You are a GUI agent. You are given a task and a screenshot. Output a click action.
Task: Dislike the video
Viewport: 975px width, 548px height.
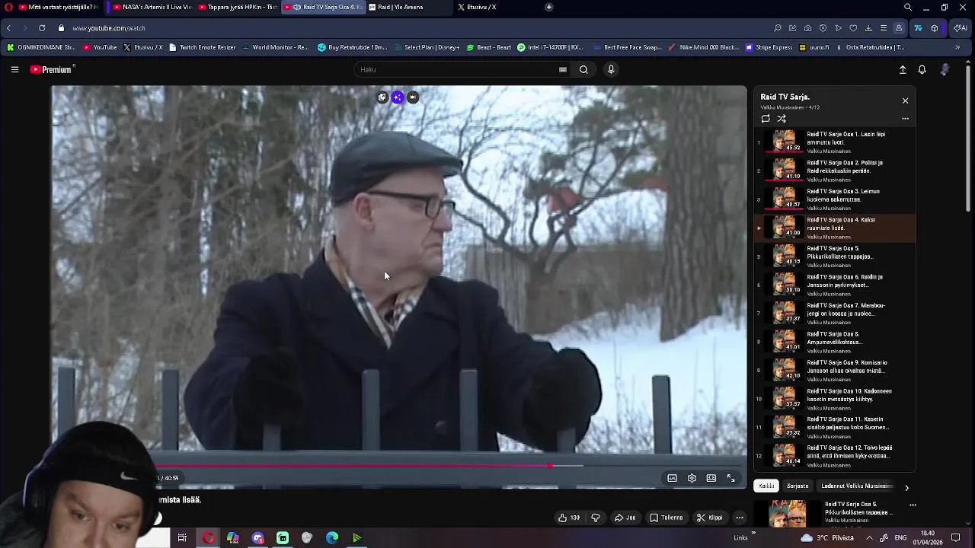tap(596, 518)
